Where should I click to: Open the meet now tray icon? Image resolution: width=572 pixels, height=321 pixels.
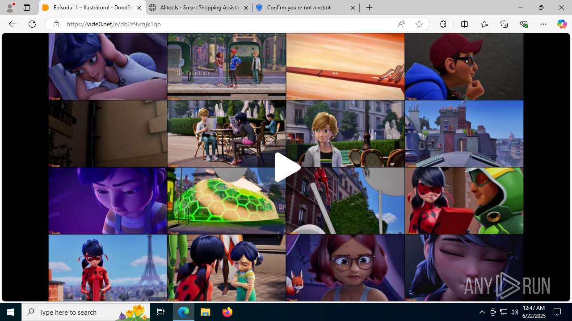tap(493, 312)
